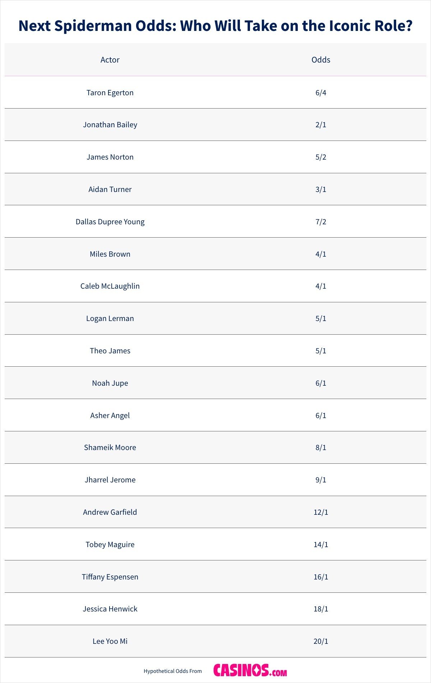431x683 pixels.
Task: Click the 6/4 odds value
Action: [321, 93]
